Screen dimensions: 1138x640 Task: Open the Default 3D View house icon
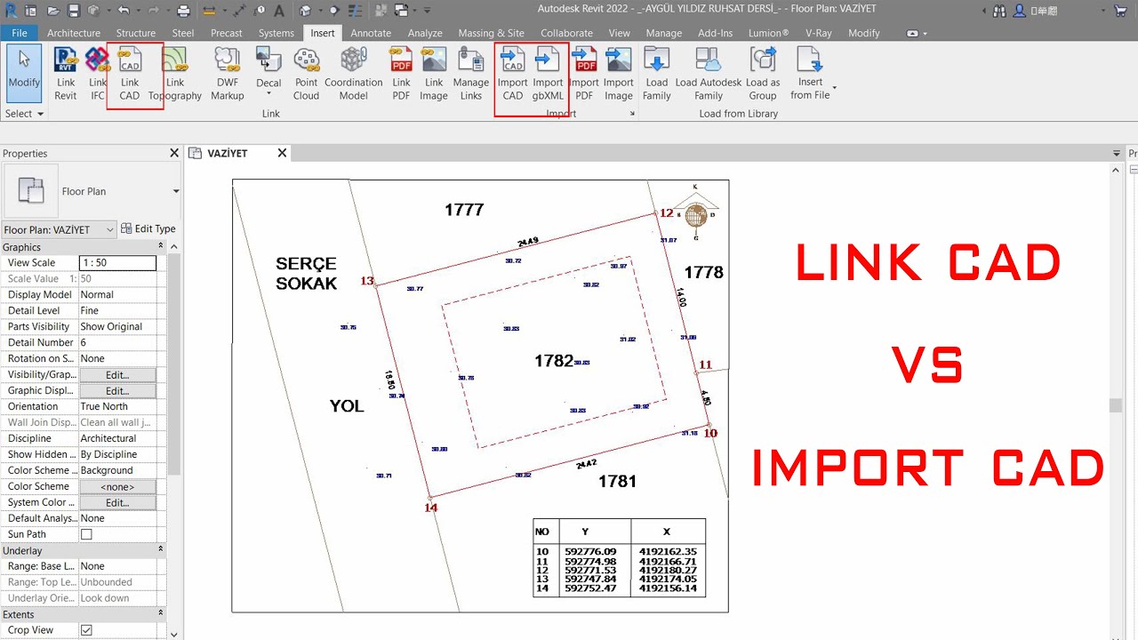click(x=305, y=11)
